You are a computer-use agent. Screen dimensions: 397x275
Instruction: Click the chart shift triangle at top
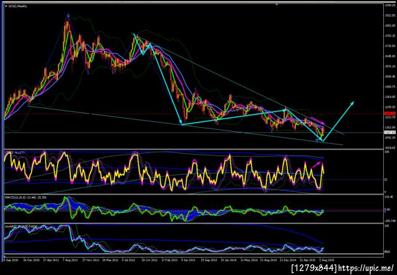(277, 4)
